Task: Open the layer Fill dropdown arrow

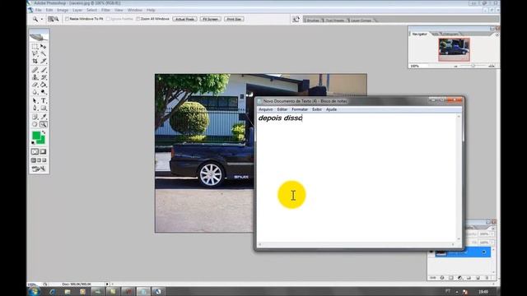Action: [x=492, y=243]
